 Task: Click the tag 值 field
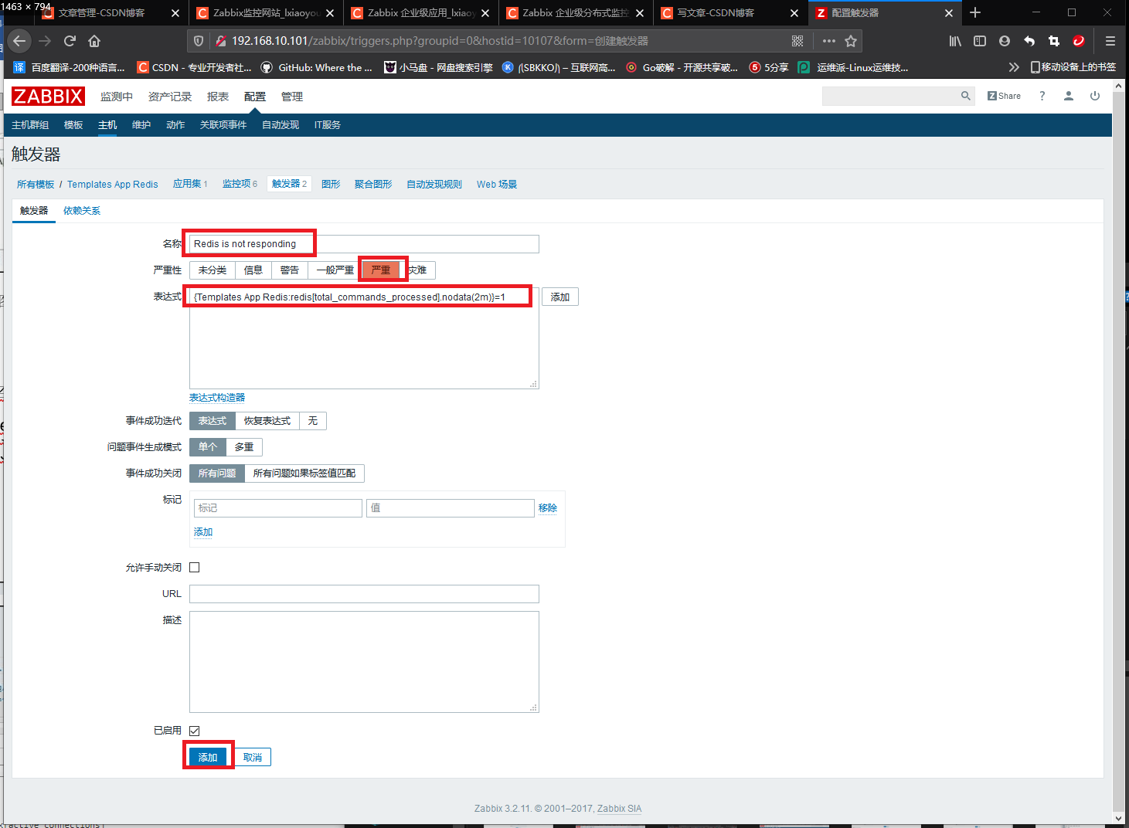[451, 508]
